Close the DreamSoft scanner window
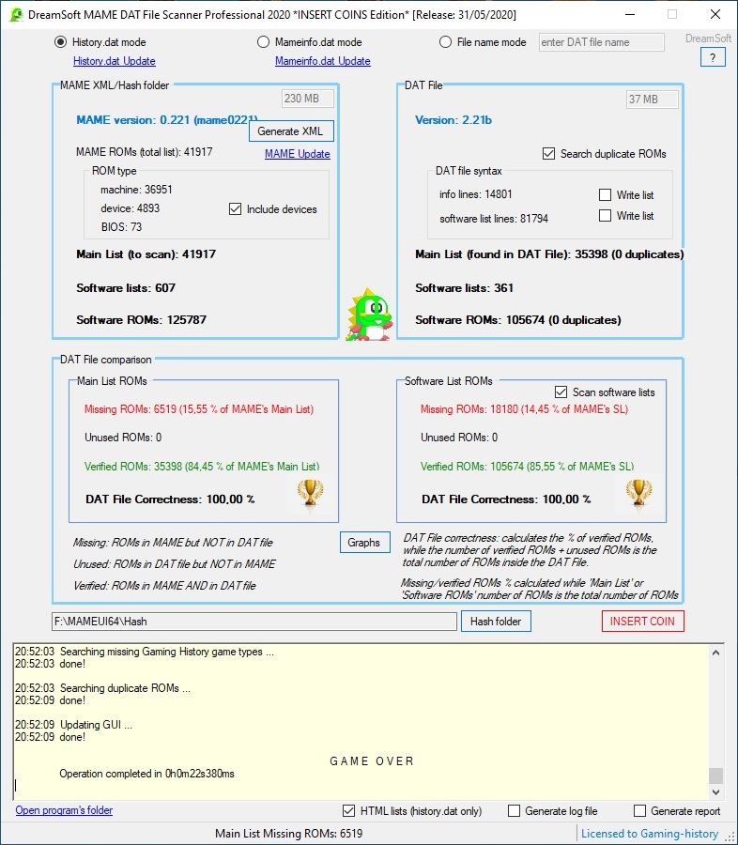 (715, 14)
